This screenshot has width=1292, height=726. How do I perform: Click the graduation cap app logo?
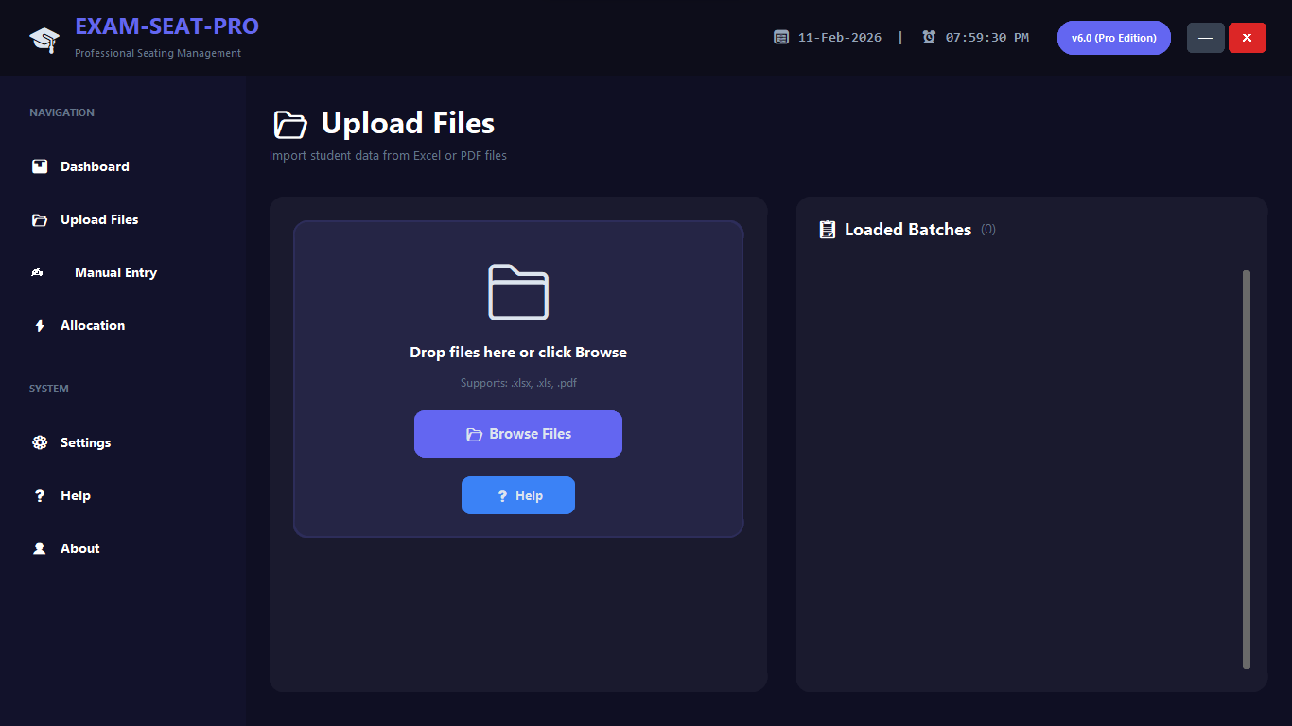(x=44, y=39)
